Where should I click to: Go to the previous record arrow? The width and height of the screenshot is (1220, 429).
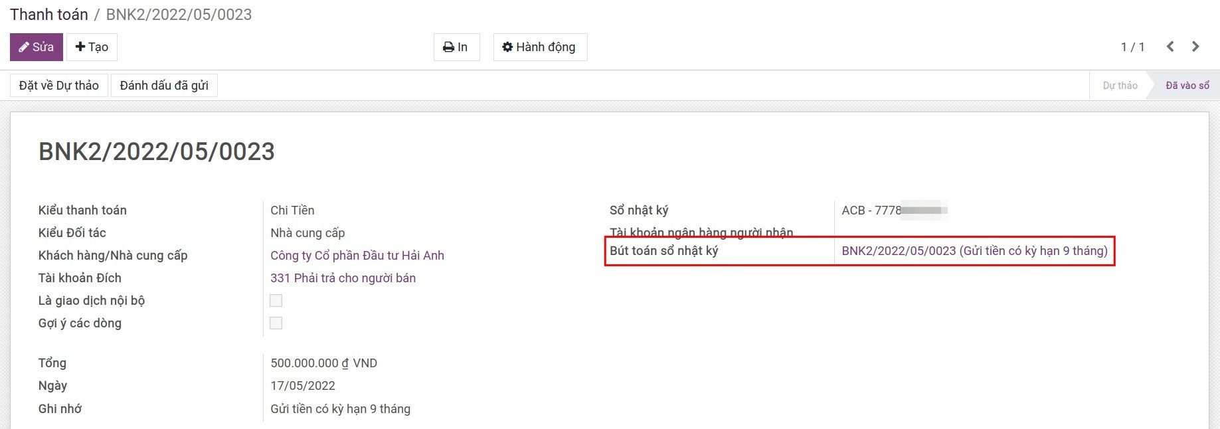(1170, 46)
